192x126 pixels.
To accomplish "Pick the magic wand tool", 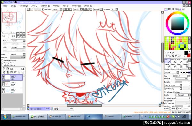I will [173, 53].
